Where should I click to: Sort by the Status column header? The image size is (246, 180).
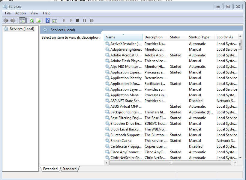click(x=176, y=37)
